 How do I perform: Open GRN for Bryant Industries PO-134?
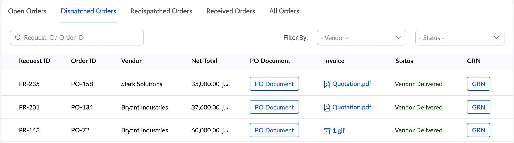pos(478,107)
